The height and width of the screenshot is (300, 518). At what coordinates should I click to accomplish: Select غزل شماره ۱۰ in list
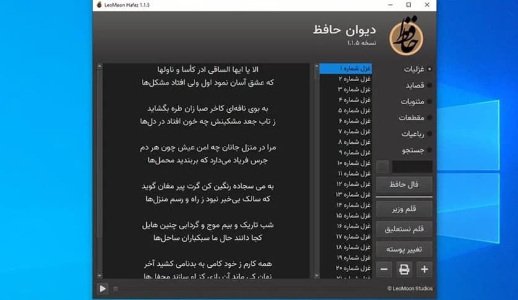[x=346, y=163]
